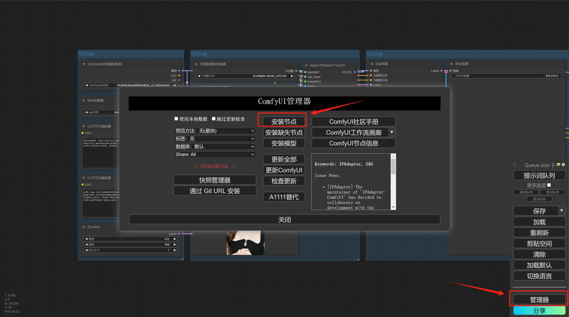Viewport: 569px width, 317px height.
Task: Close the manager with the 关闭 button
Action: pos(284,220)
